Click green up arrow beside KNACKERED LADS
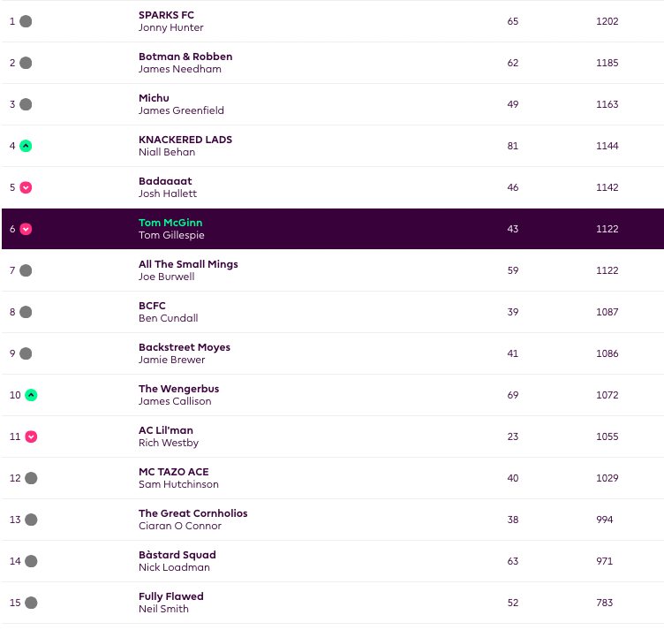This screenshot has width=664, height=630. click(x=26, y=146)
